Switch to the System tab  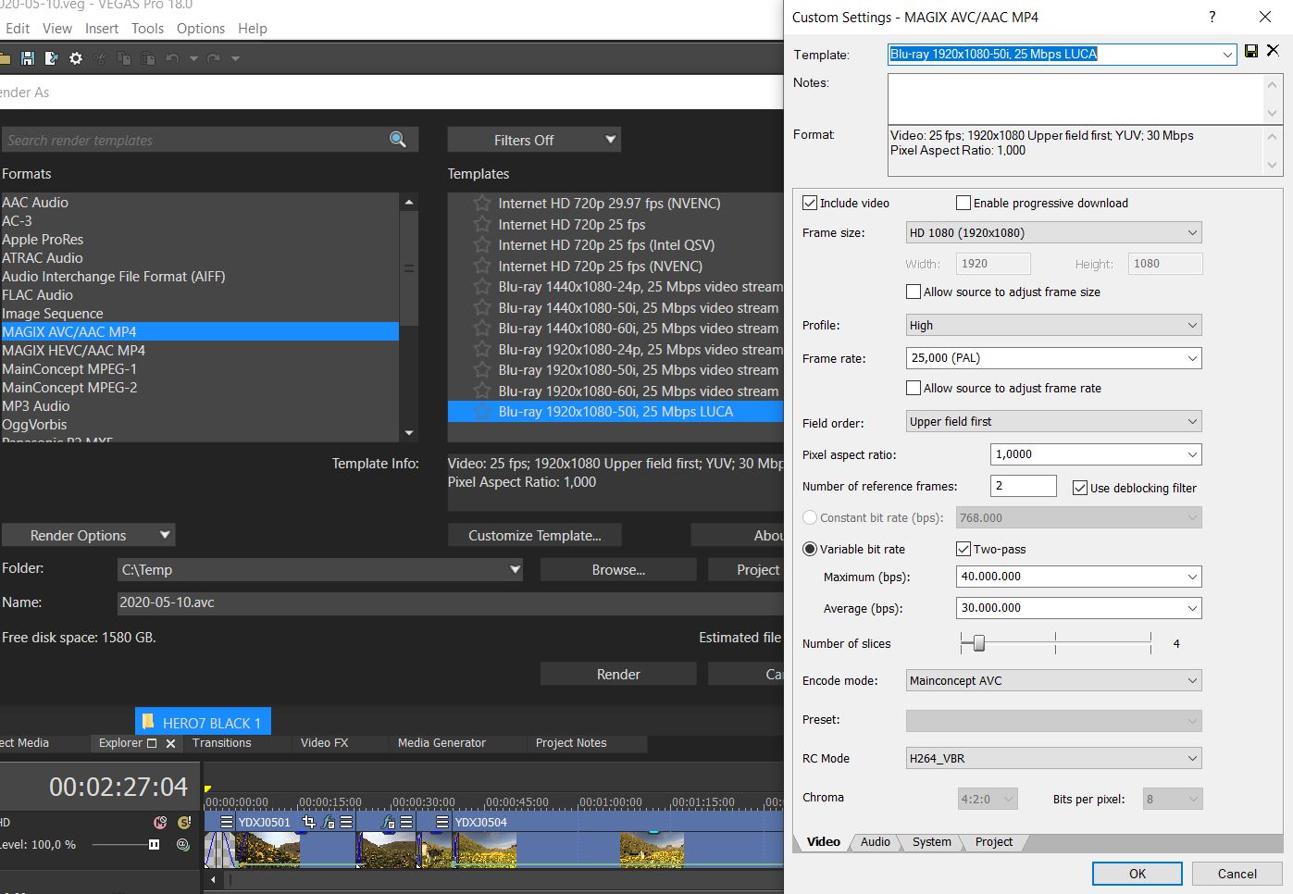pyautogui.click(x=931, y=842)
